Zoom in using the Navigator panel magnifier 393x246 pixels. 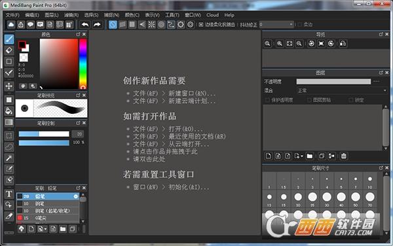[x=280, y=44]
